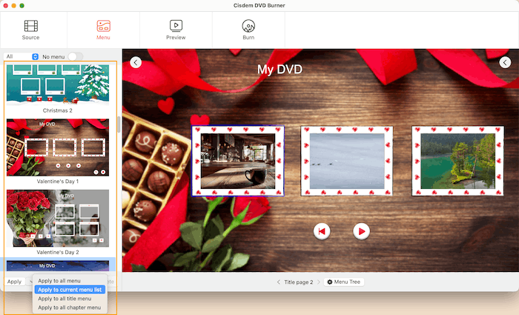Click the top-right arrow on preview
519x315 pixels.
(x=505, y=62)
